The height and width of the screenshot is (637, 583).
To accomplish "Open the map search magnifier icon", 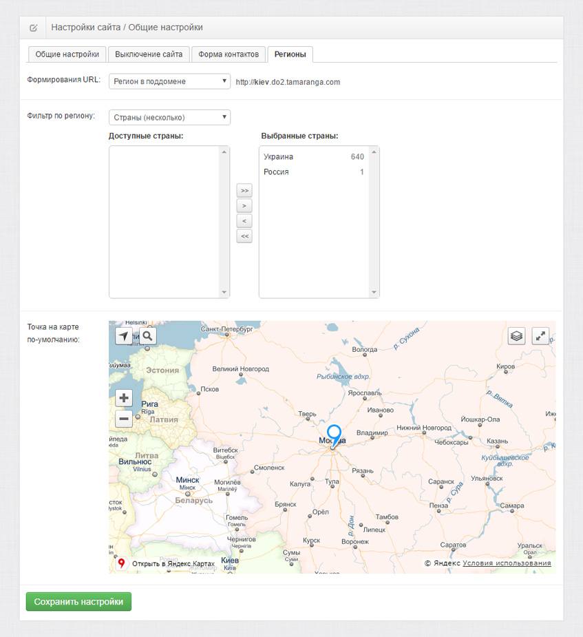I will [x=148, y=336].
